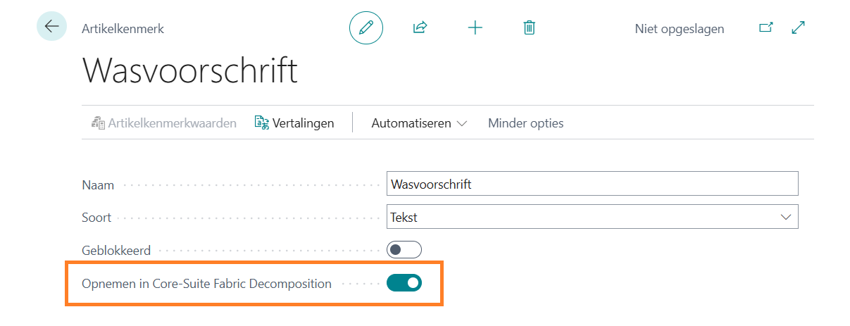This screenshot has height=326, width=850.
Task: Select Artikelkenmerkwaarden menu item
Action: point(172,123)
